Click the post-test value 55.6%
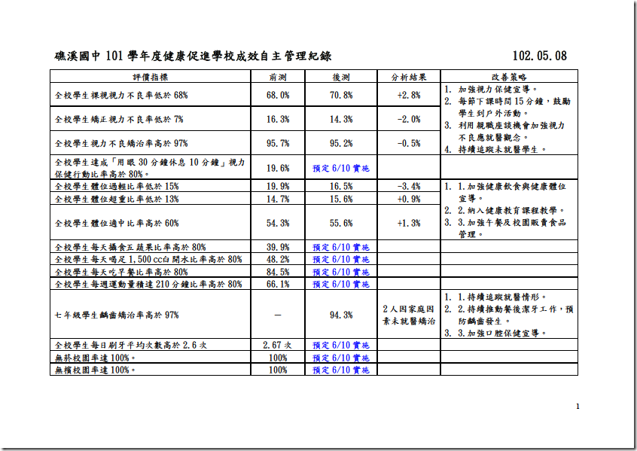The width and height of the screenshot is (637, 451). click(x=341, y=223)
